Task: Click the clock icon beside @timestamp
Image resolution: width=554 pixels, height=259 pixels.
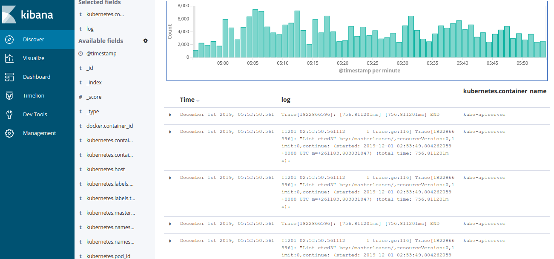Action: 80,54
